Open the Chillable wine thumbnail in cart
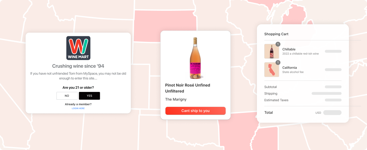Screen dimensions: 367x150 point(271,51)
